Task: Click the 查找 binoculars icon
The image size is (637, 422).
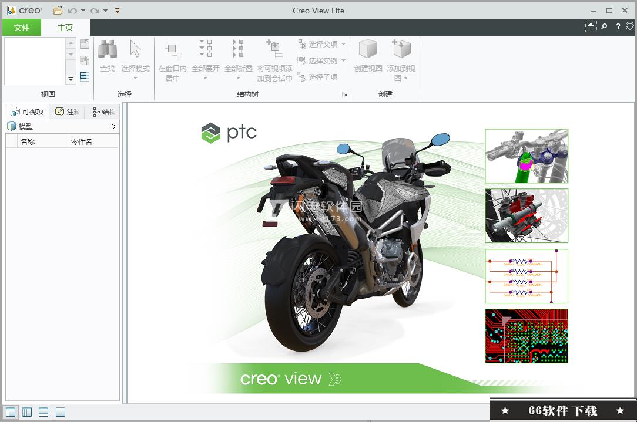Action: pyautogui.click(x=108, y=49)
